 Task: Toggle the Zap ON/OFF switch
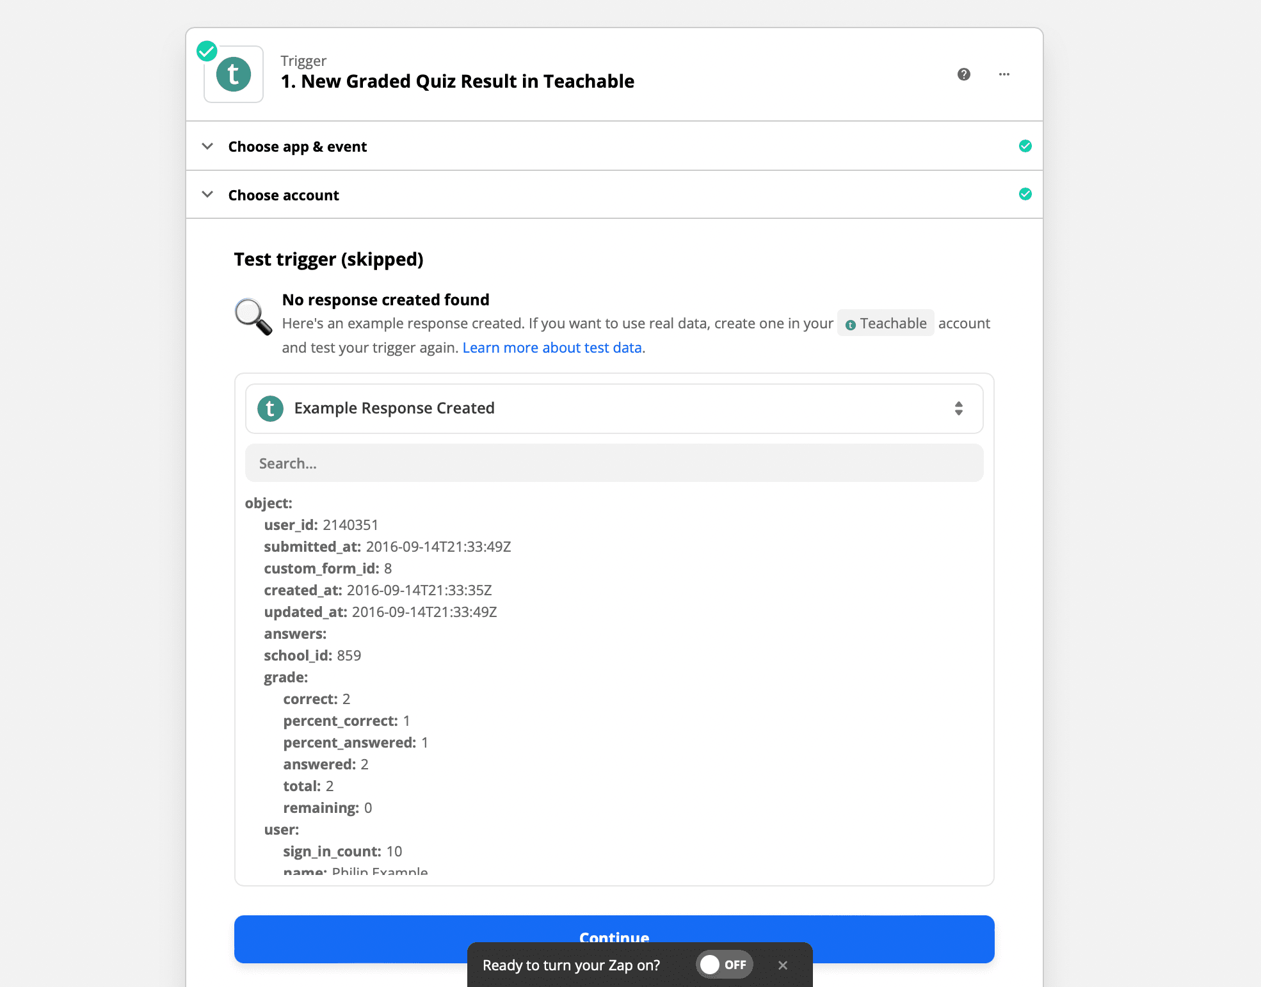tap(723, 965)
